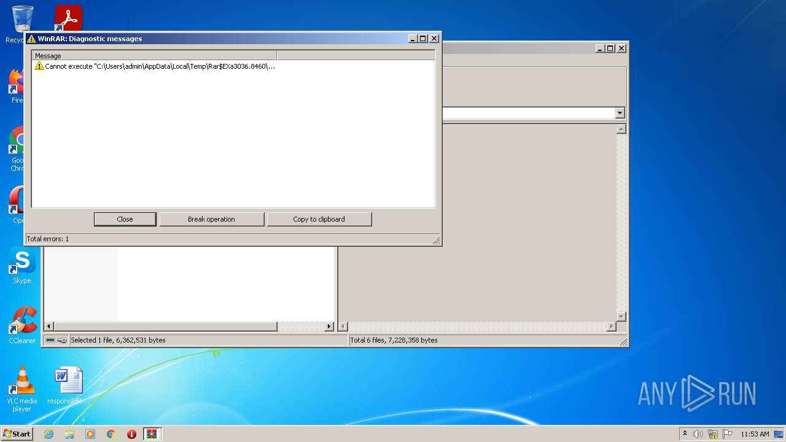Select the Opera desktop shortcut
This screenshot has height=442, width=786.
[x=16, y=206]
